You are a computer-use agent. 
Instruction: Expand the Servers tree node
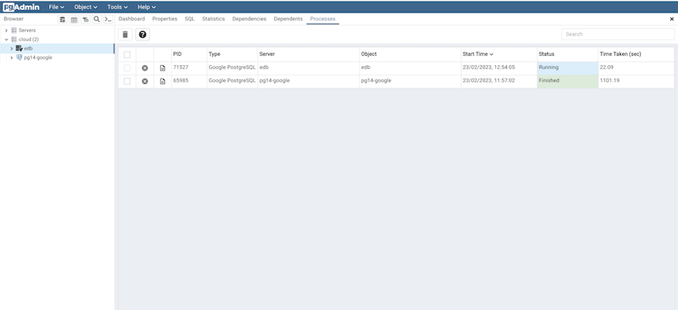tap(6, 30)
